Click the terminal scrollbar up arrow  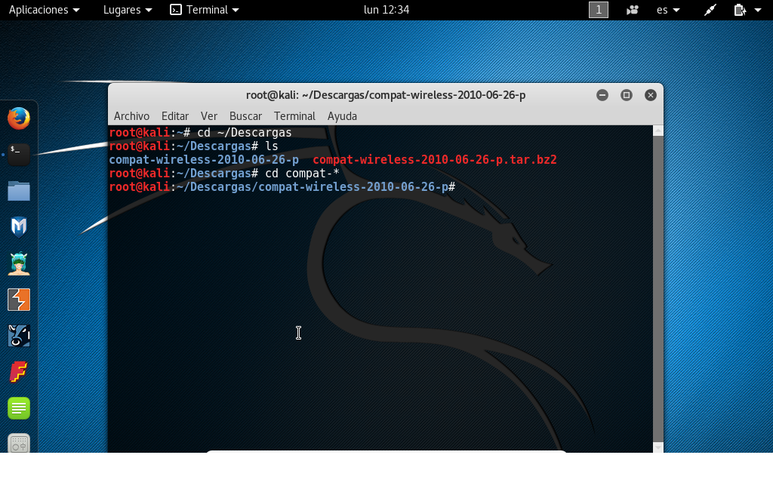[658, 131]
